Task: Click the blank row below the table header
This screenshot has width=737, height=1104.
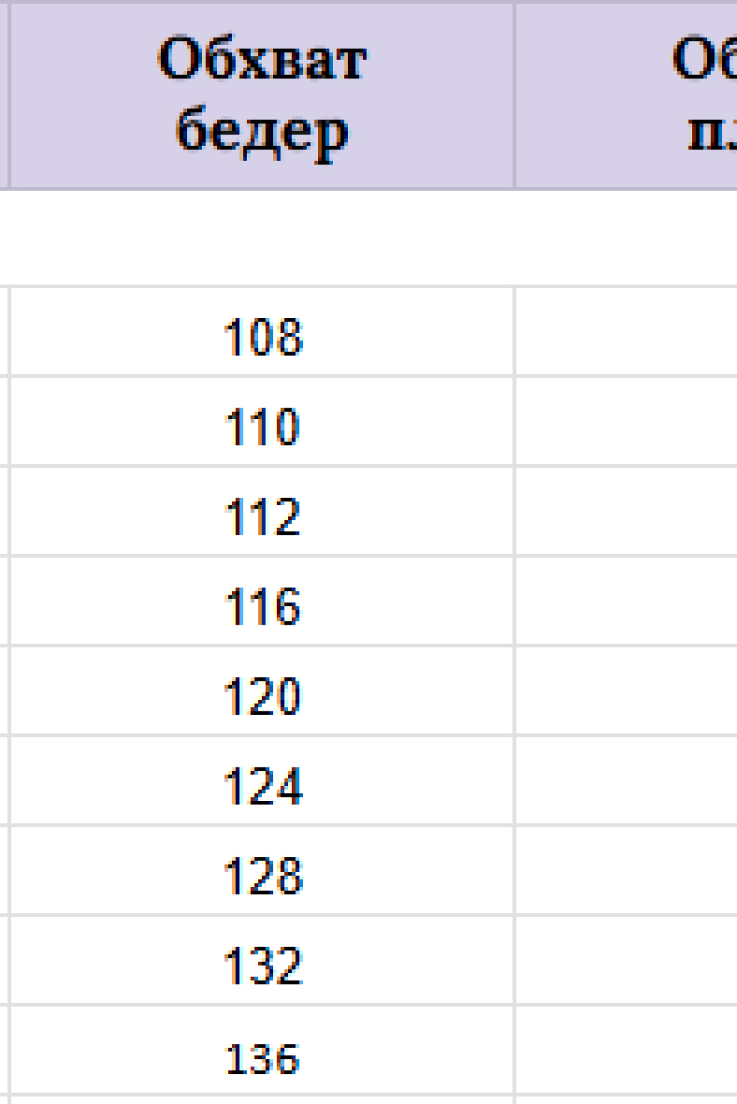Action: tap(369, 238)
